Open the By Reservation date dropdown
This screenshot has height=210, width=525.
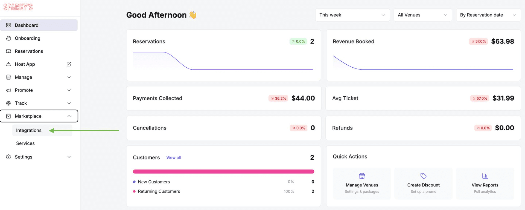pos(488,15)
